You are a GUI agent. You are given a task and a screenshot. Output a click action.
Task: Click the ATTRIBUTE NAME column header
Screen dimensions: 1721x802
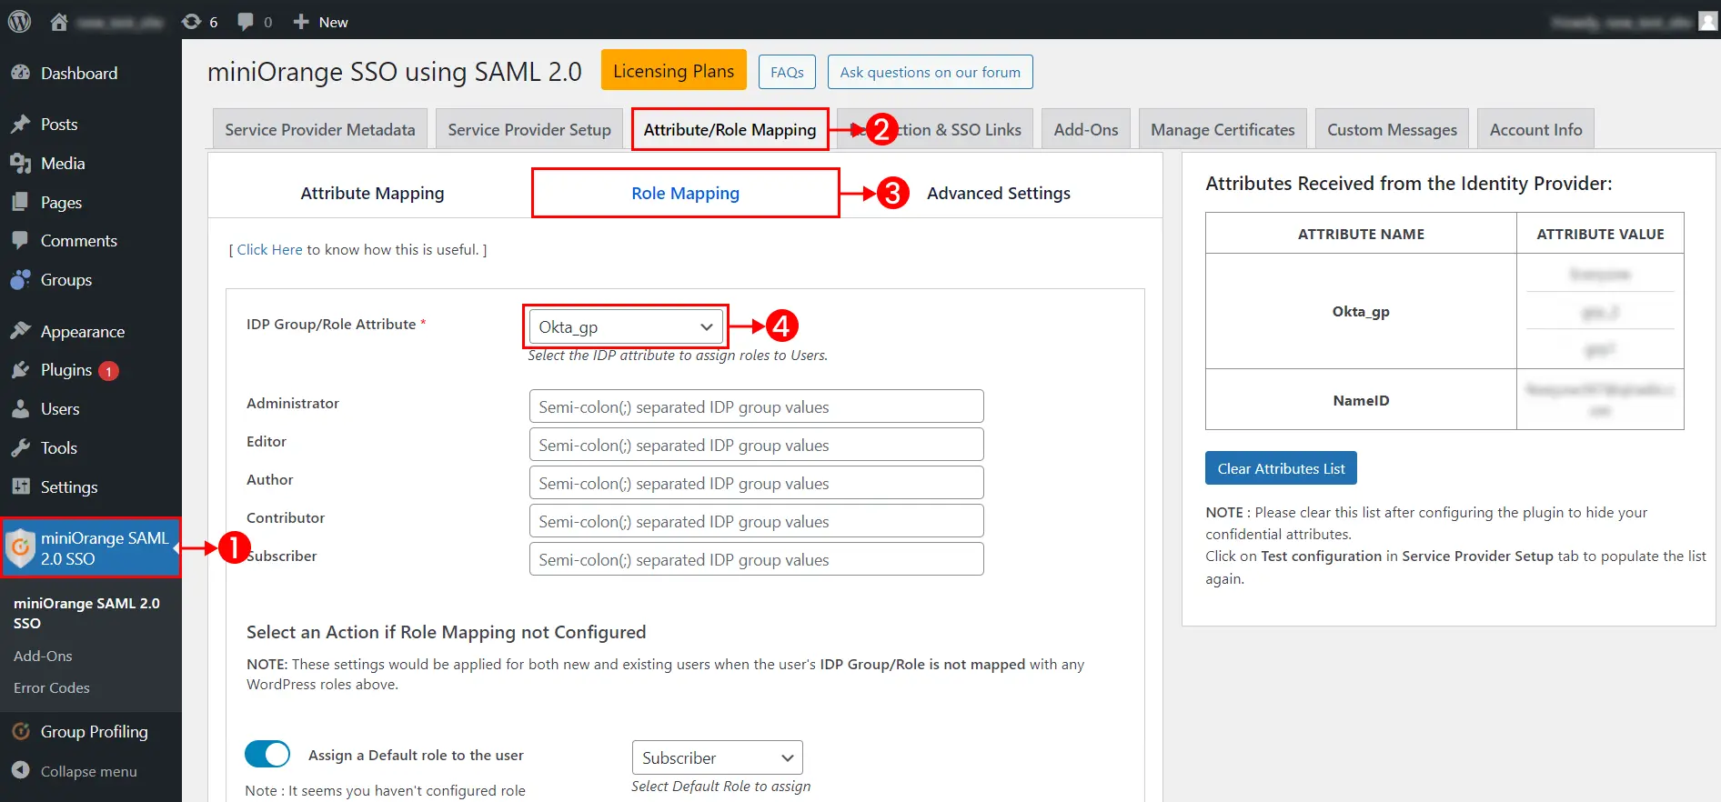(x=1361, y=234)
